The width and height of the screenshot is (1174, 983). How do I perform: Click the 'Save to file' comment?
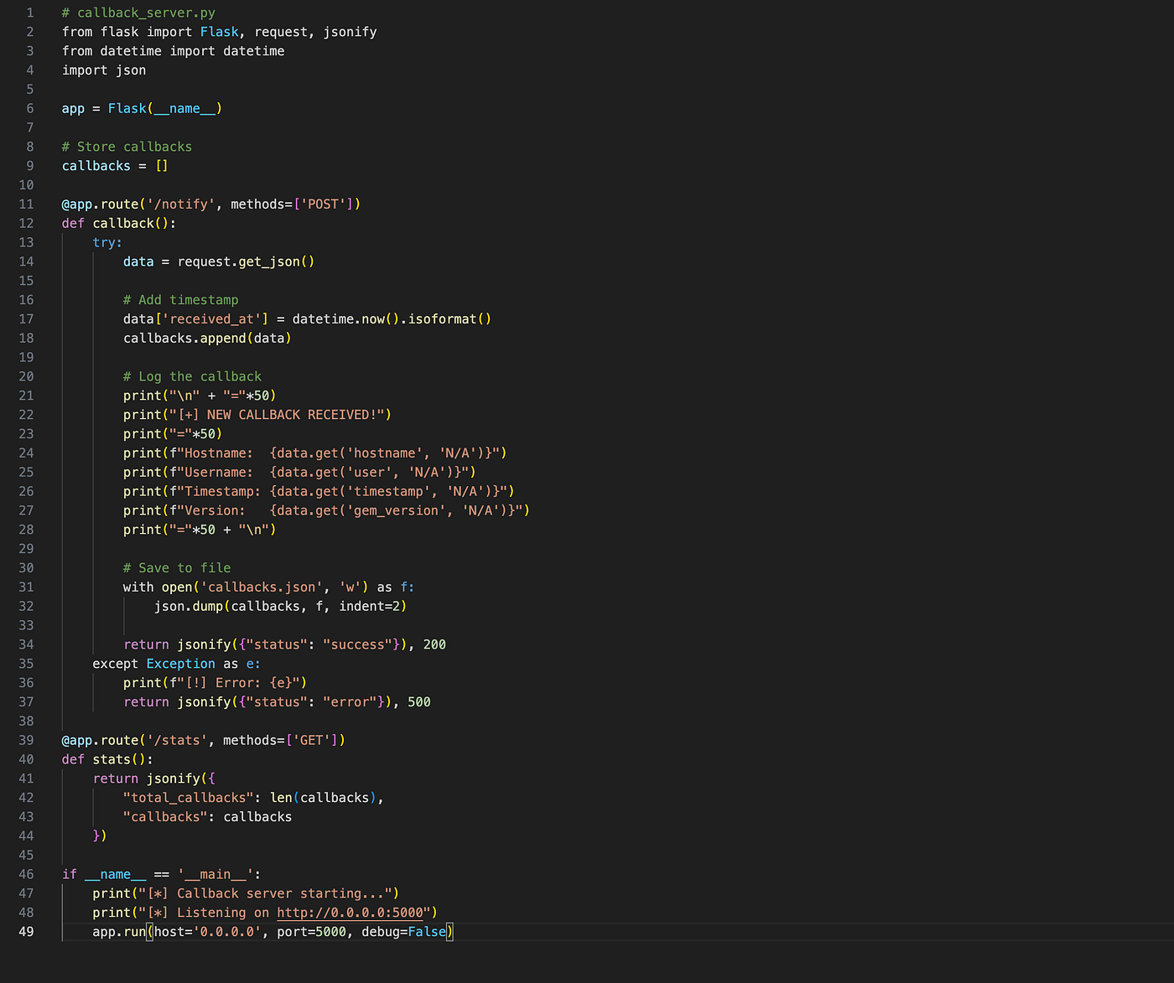[177, 568]
